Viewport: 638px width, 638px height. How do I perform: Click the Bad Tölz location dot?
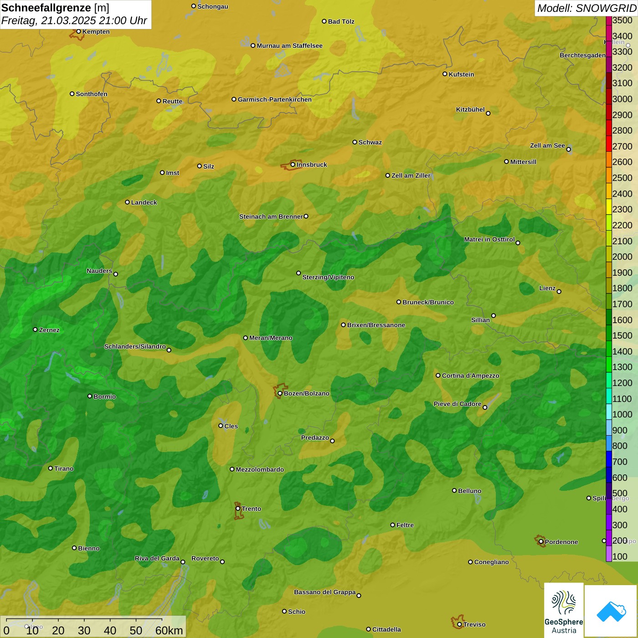pyautogui.click(x=324, y=21)
